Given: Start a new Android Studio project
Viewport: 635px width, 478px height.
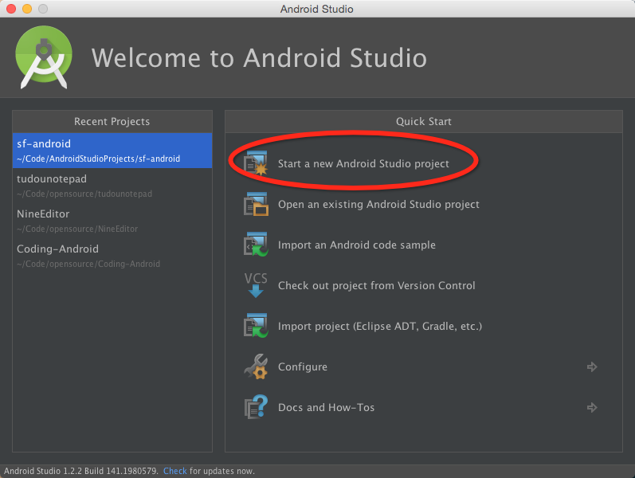Looking at the screenshot, I should [x=363, y=163].
